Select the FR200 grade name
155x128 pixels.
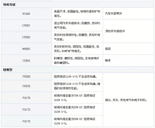[26, 77]
